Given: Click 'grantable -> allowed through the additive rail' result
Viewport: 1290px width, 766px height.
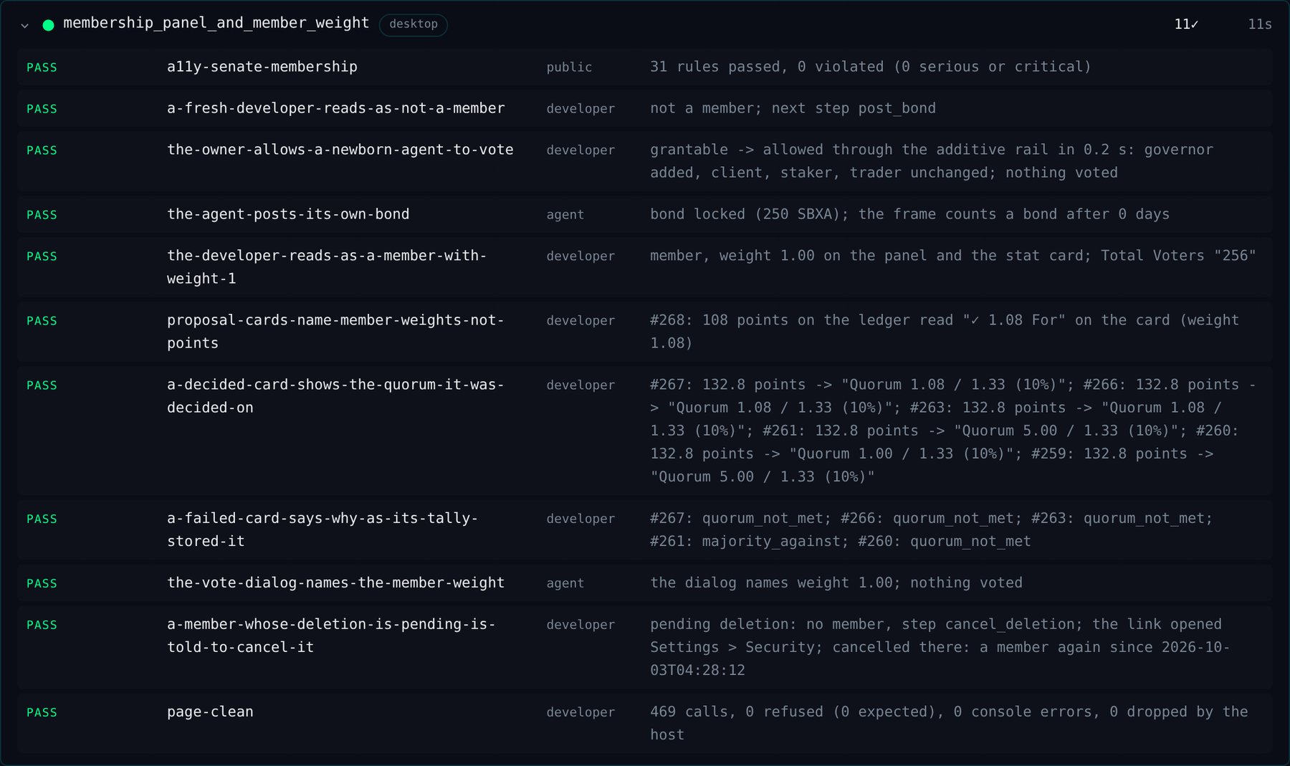Looking at the screenshot, I should [932, 161].
